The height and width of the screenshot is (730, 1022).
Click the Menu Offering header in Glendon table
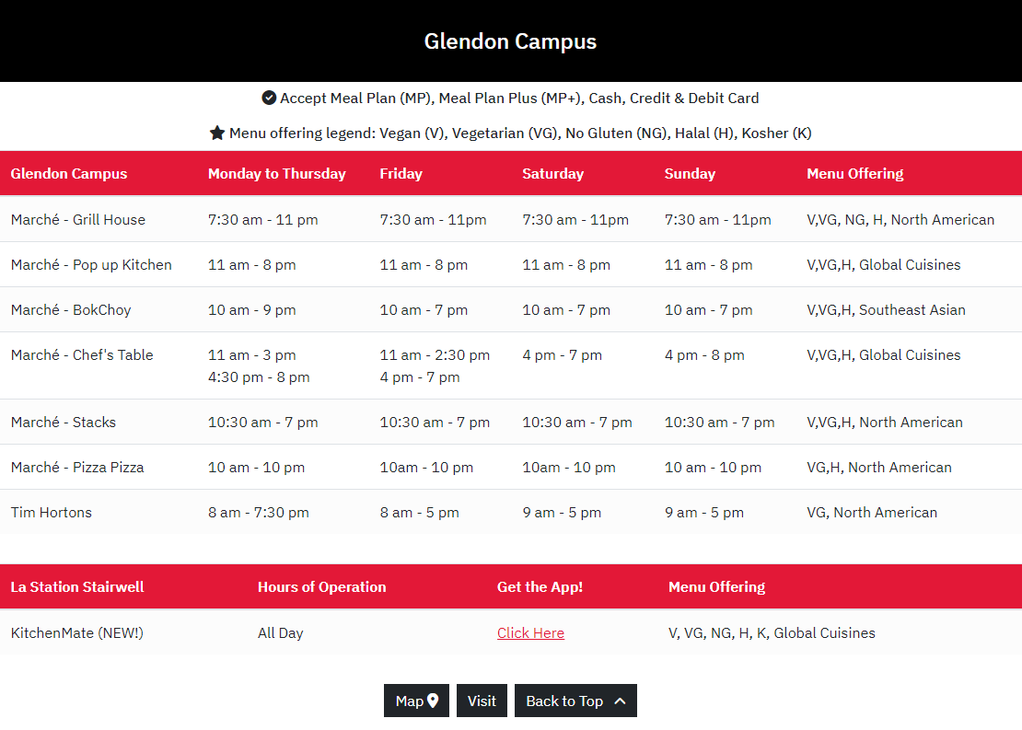(855, 173)
